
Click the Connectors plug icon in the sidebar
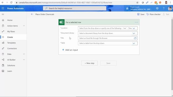tap(3, 48)
